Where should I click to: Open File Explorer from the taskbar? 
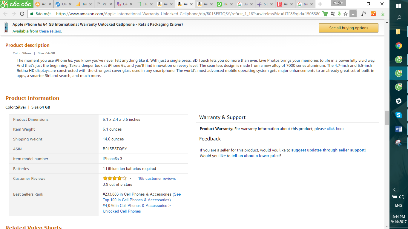pos(399,32)
